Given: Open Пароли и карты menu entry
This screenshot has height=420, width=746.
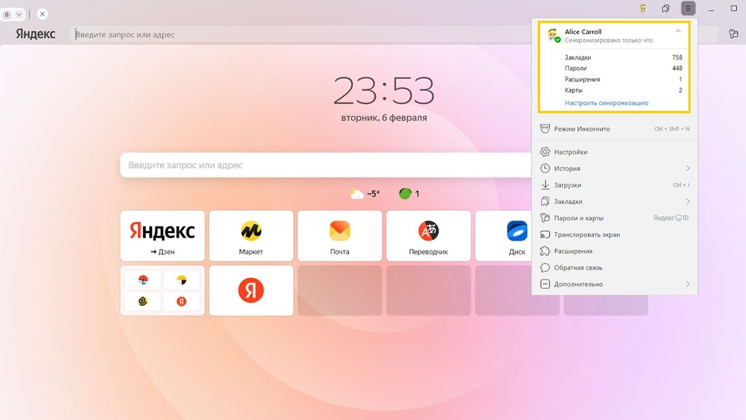Looking at the screenshot, I should [x=614, y=218].
